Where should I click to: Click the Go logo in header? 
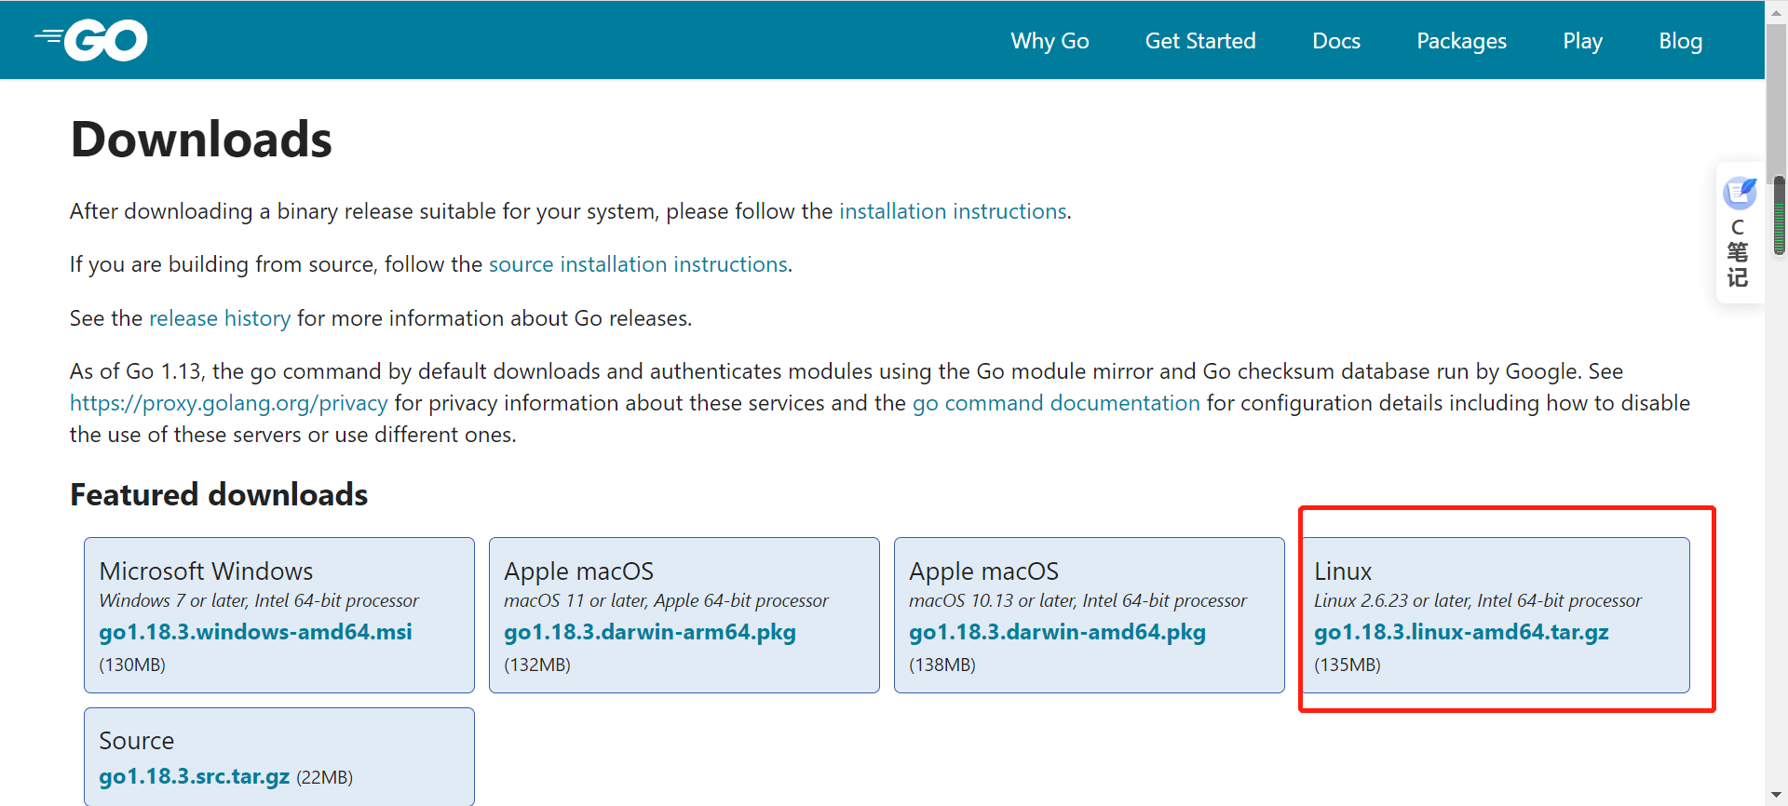[x=92, y=40]
